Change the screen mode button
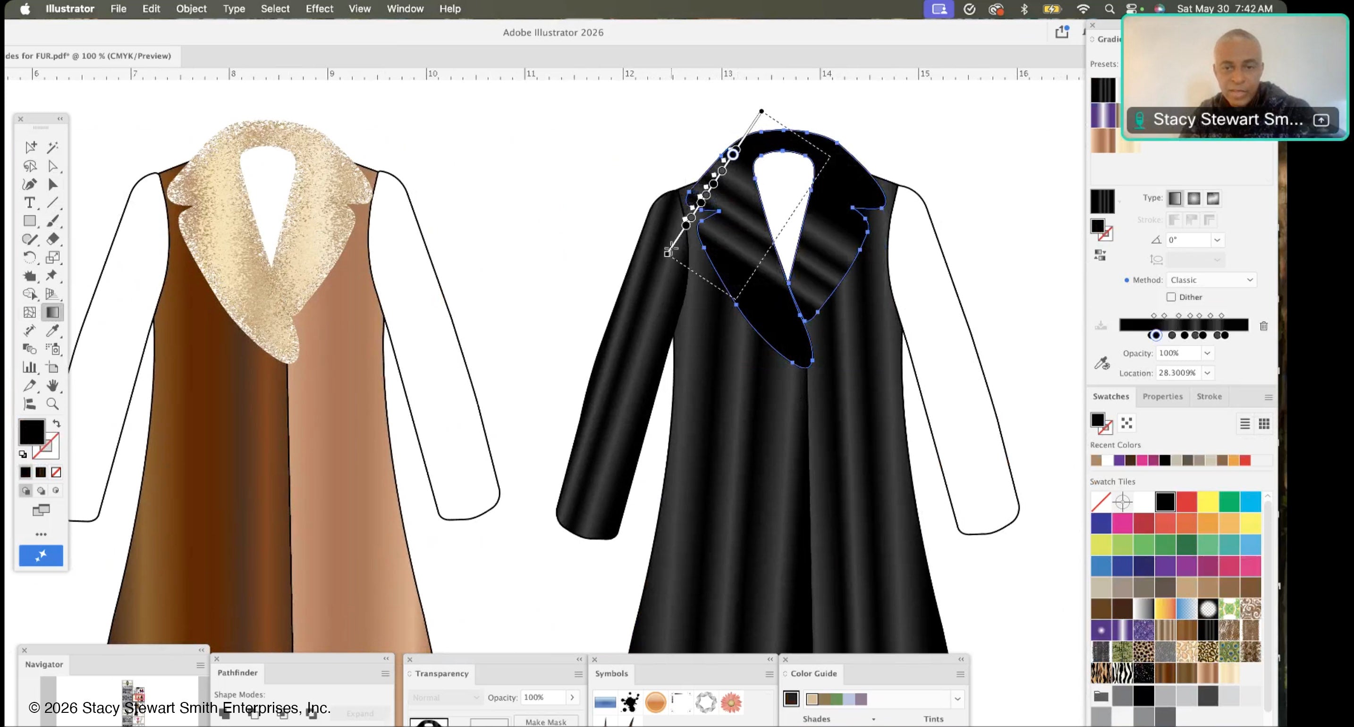Viewport: 1354px width, 727px height. pyautogui.click(x=41, y=510)
